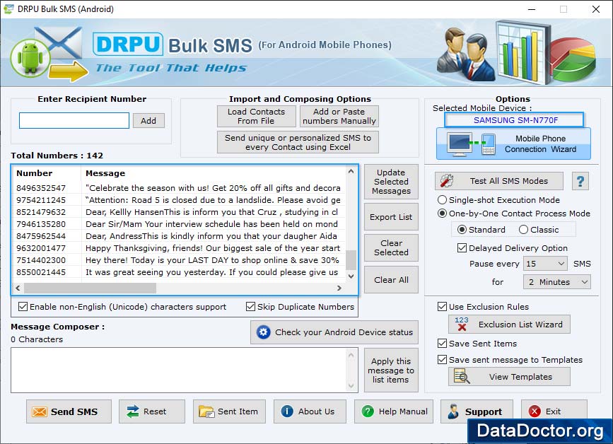The width and height of the screenshot is (613, 444).
Task: Click the About Us info icon
Action: pyautogui.click(x=287, y=411)
